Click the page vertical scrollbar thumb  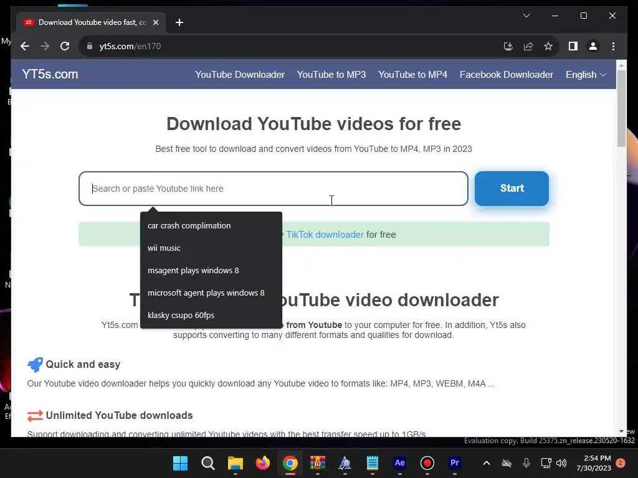tap(621, 108)
